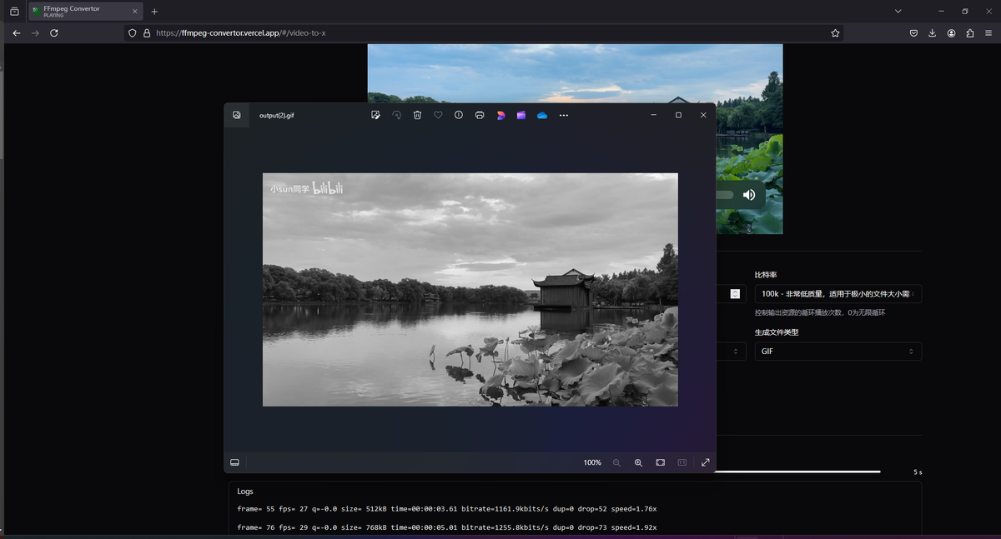
Task: Click the fit-to-window zoom icon
Action: [660, 462]
